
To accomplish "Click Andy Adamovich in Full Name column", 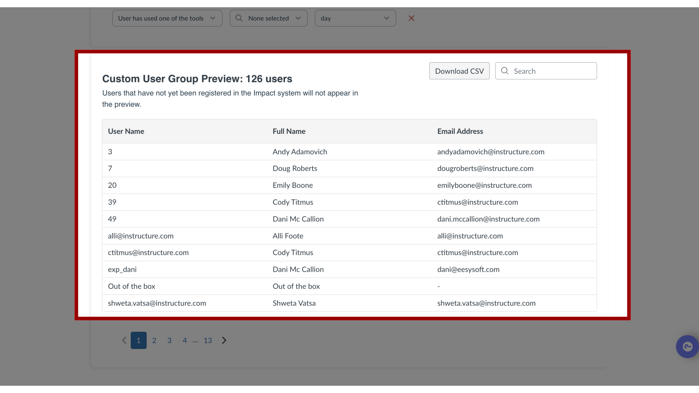I will (300, 152).
